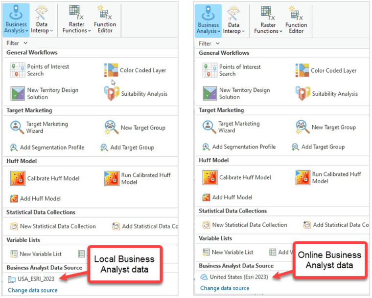Open Raster Functions dropdown in right panel

coord(268,21)
